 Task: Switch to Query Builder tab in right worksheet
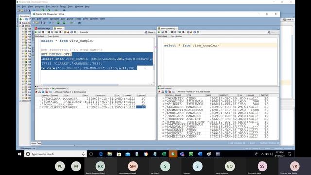pos(176,36)
